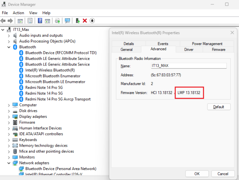Collapse the IT13_Max root node
The height and width of the screenshot is (180, 239).
tap(3, 30)
